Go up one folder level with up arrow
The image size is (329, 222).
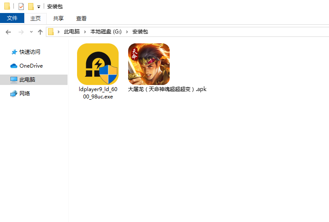tap(40, 32)
